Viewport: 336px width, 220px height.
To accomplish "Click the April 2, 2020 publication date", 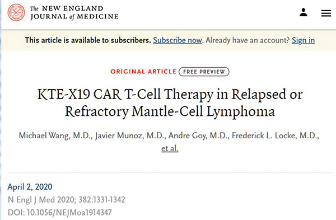I will coord(30,187).
